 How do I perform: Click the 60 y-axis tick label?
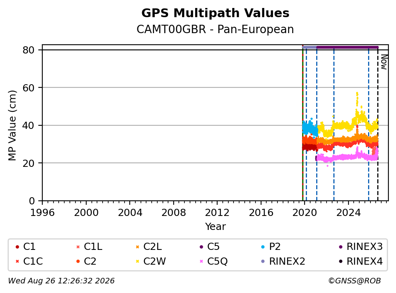pos(28,88)
